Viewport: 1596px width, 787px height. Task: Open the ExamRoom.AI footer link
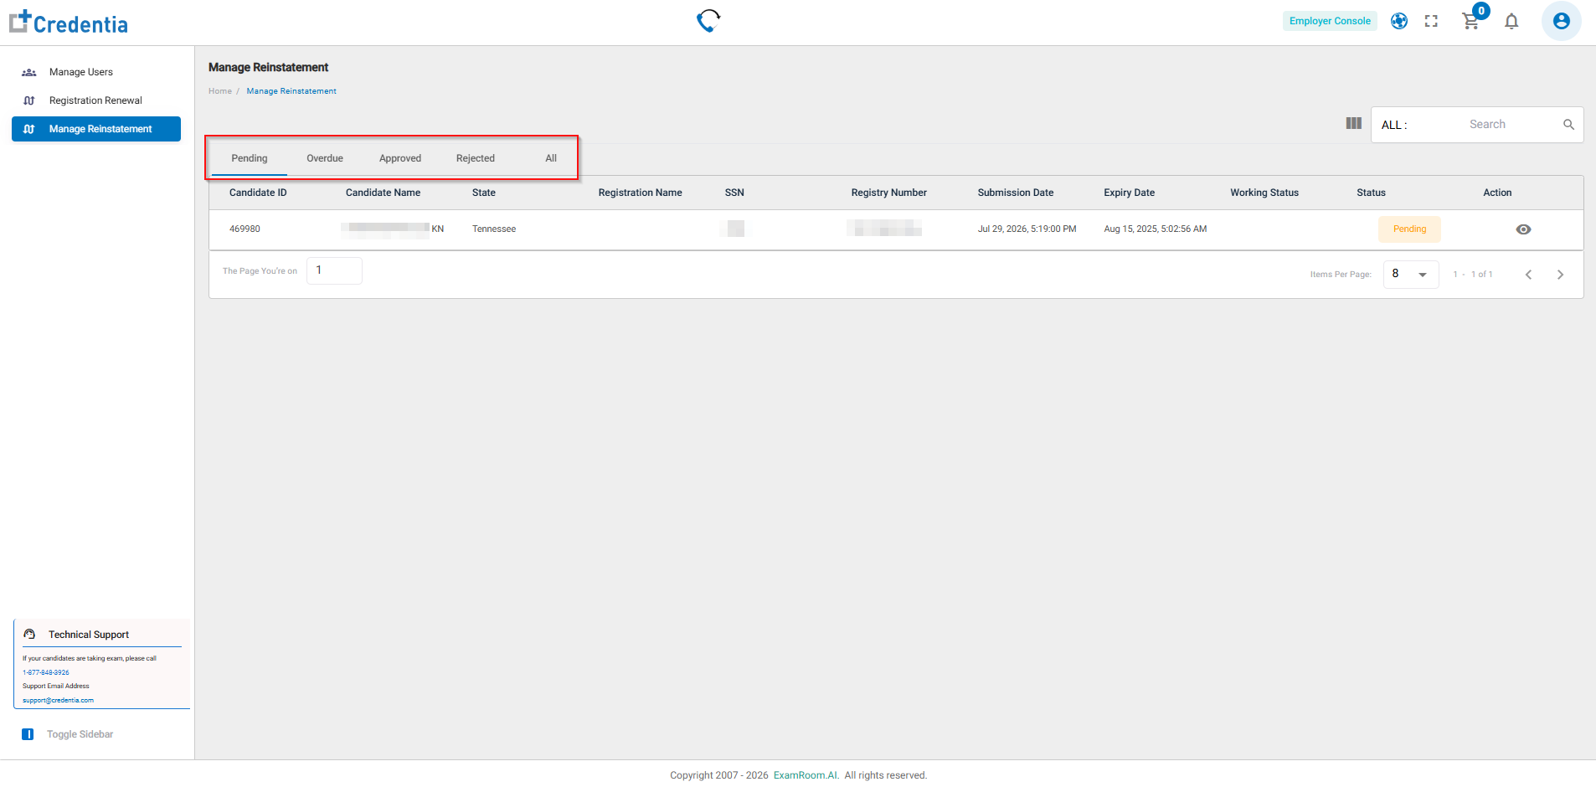pos(806,775)
